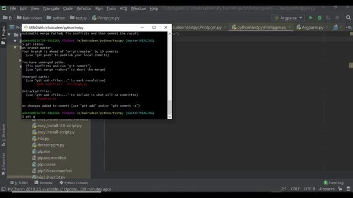Open the Terminal tool window
Screen dimensions: 353x198
click(44, 183)
